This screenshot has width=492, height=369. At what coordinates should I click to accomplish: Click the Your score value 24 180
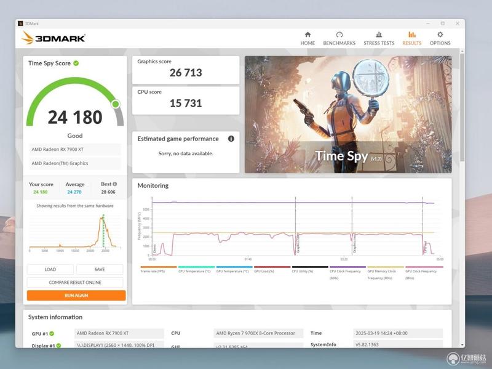point(41,192)
